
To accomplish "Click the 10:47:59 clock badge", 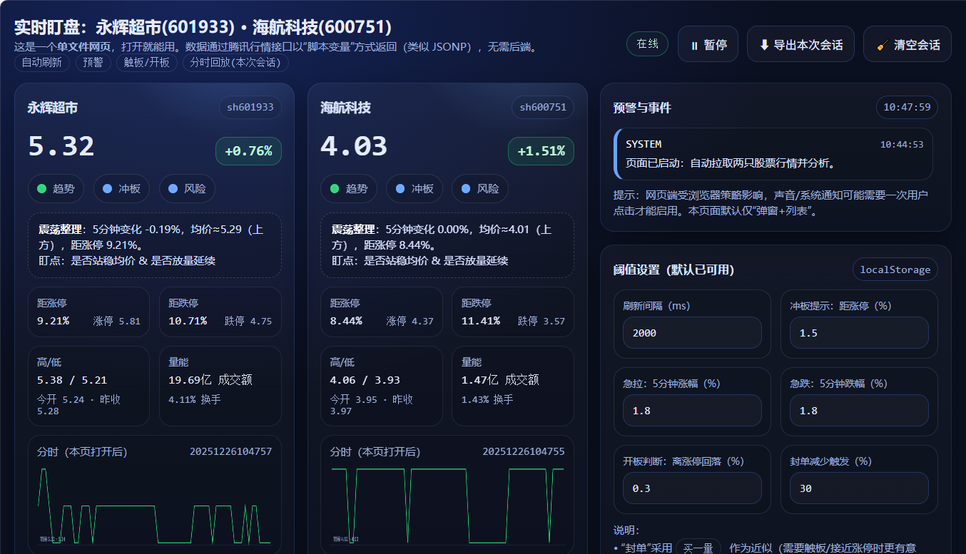I will point(907,108).
